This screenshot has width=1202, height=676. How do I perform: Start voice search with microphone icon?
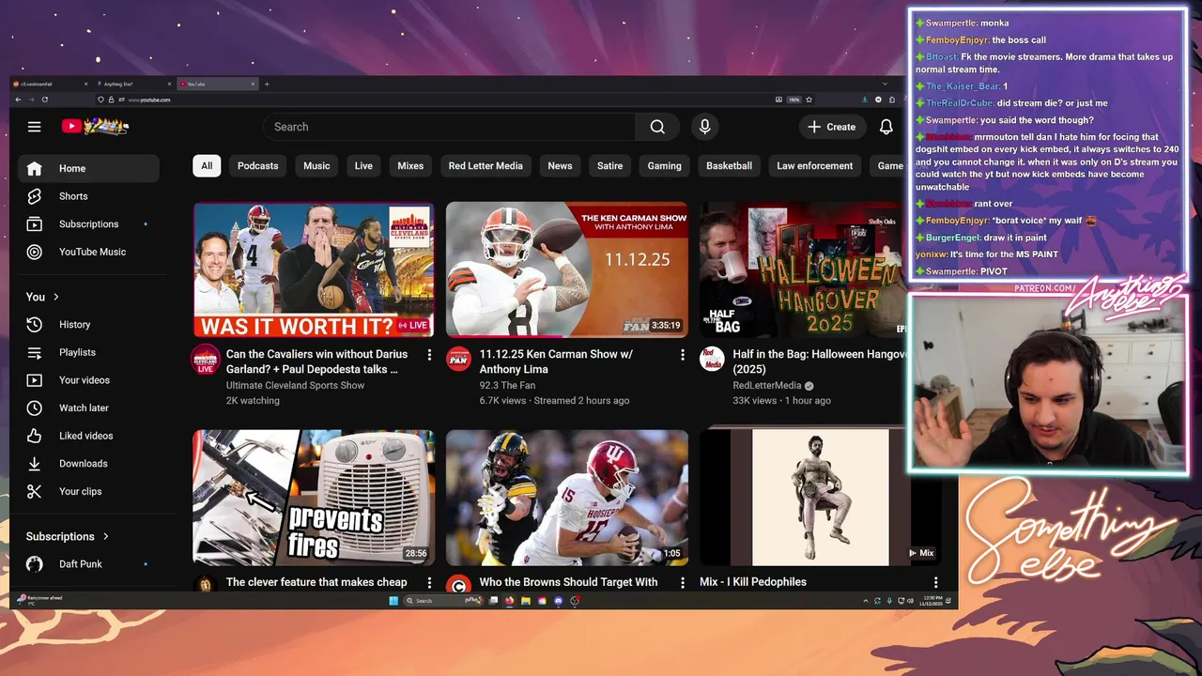[x=704, y=127]
